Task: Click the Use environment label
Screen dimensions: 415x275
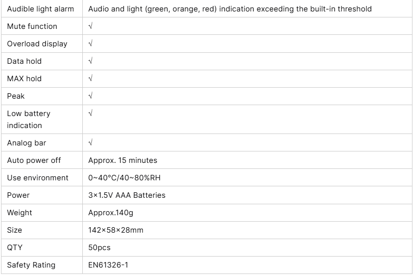Action: 38,178
